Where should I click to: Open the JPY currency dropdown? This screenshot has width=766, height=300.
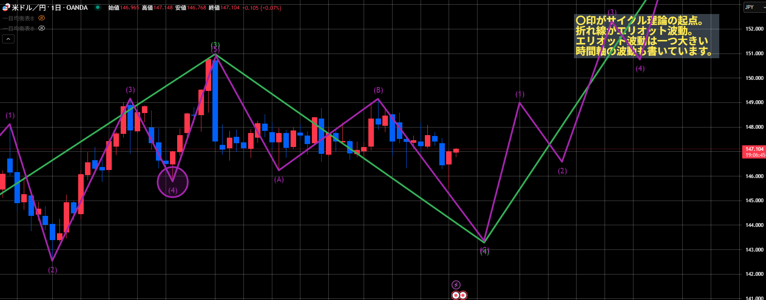755,7
